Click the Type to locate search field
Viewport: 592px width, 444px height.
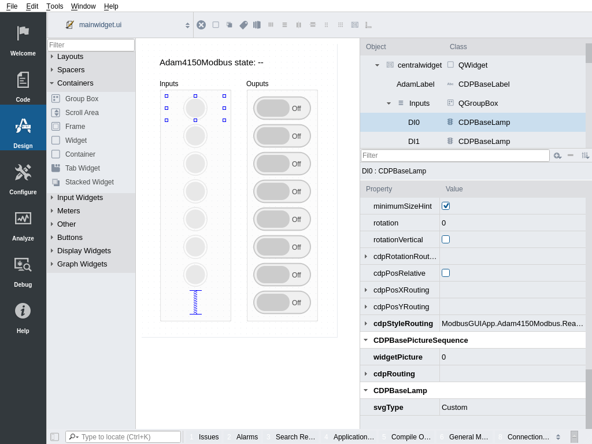123,437
